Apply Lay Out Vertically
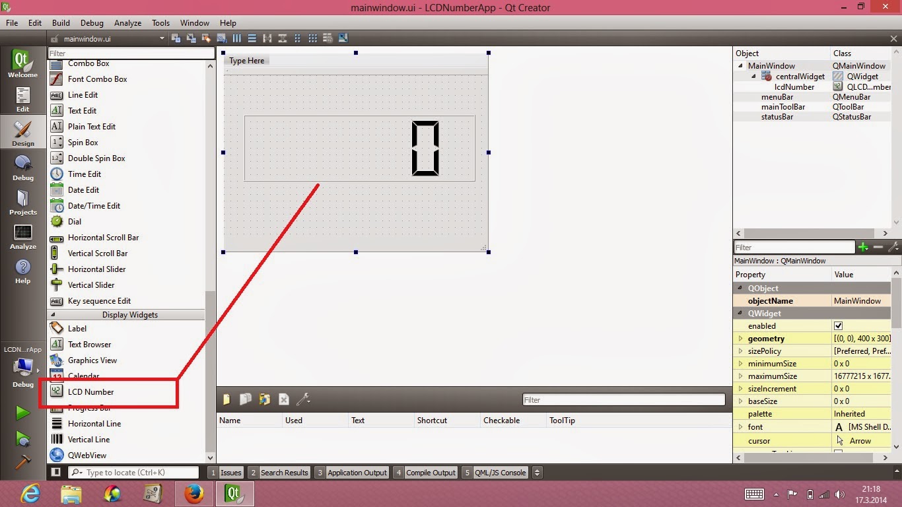The height and width of the screenshot is (507, 902). tap(252, 38)
